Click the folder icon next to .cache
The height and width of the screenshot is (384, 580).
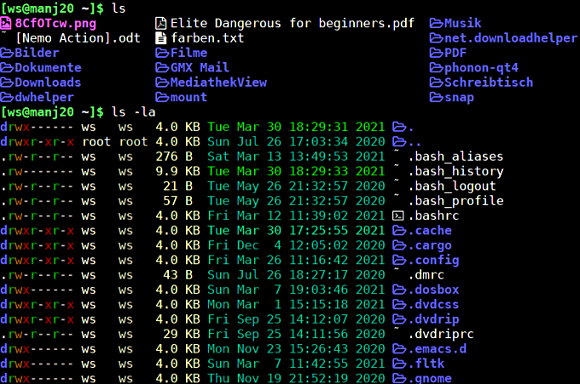397,231
